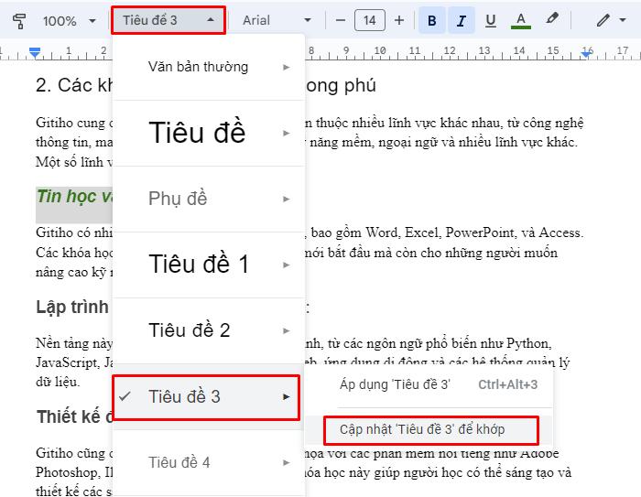Increase font size with plus button

point(399,20)
